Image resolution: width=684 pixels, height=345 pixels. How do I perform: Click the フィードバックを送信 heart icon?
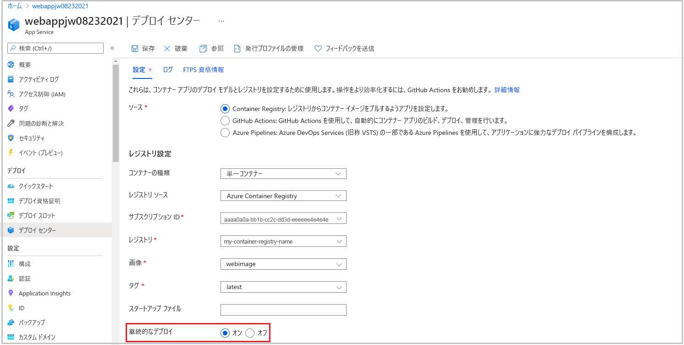(x=318, y=49)
